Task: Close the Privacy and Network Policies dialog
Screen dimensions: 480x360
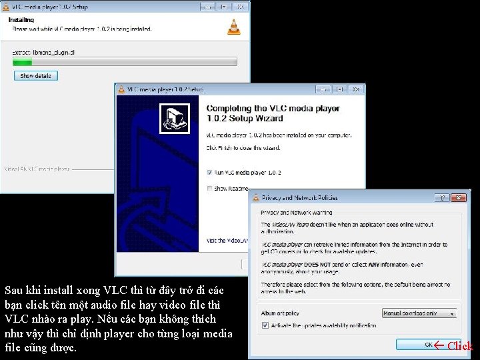Action: [459, 198]
